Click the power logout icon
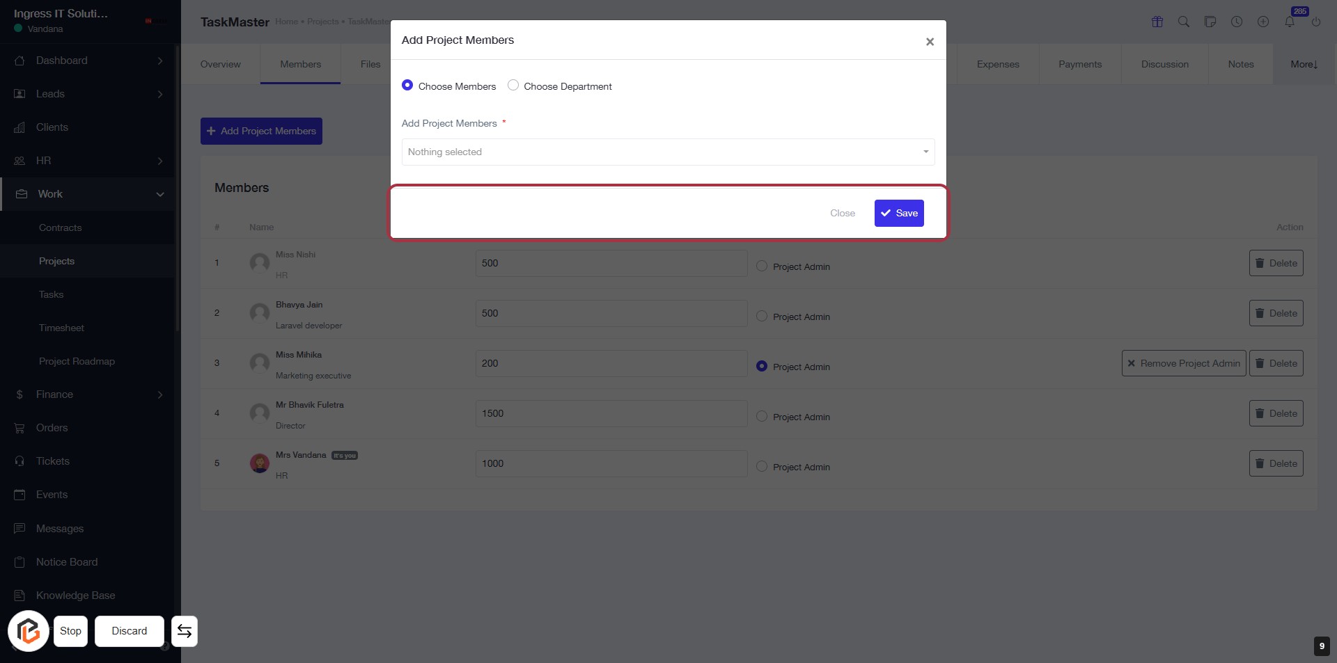 click(1316, 22)
